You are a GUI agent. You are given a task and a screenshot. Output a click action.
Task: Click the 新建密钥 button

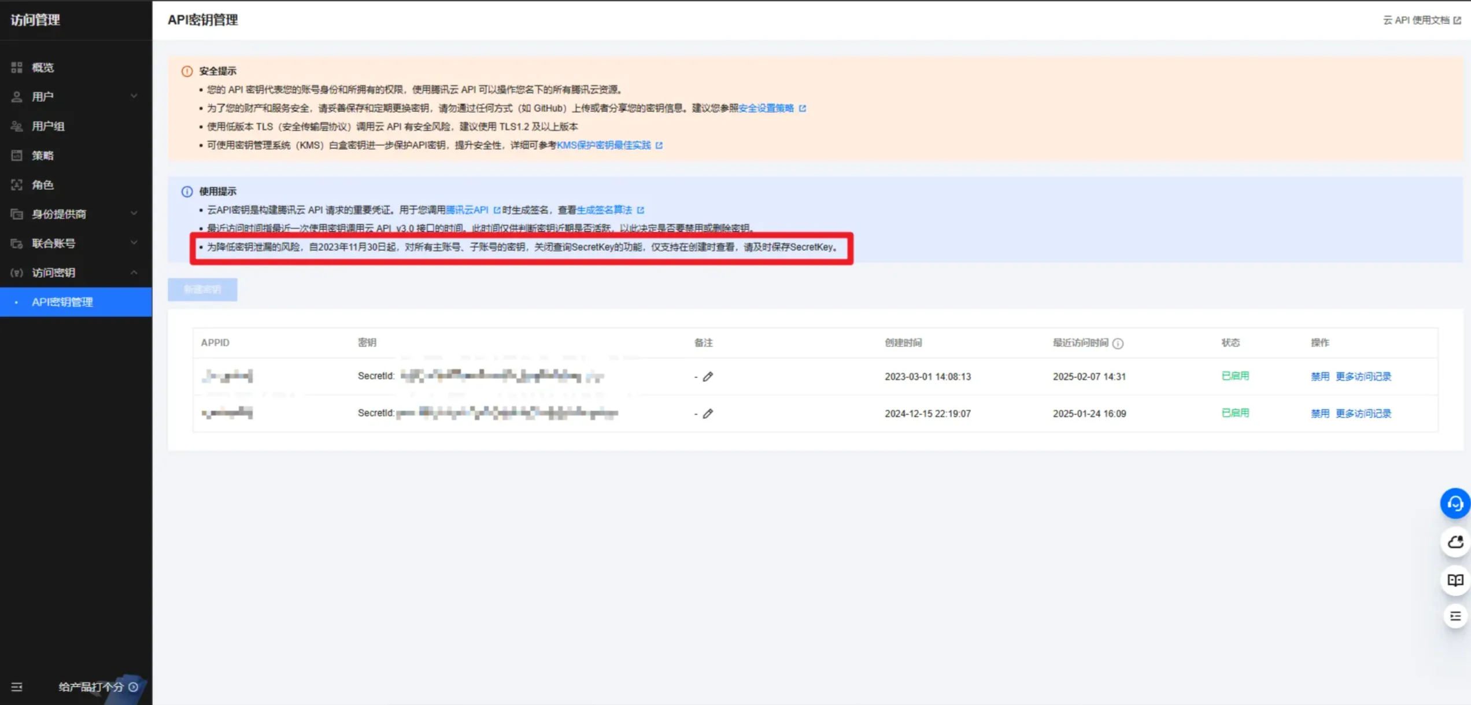(x=202, y=290)
